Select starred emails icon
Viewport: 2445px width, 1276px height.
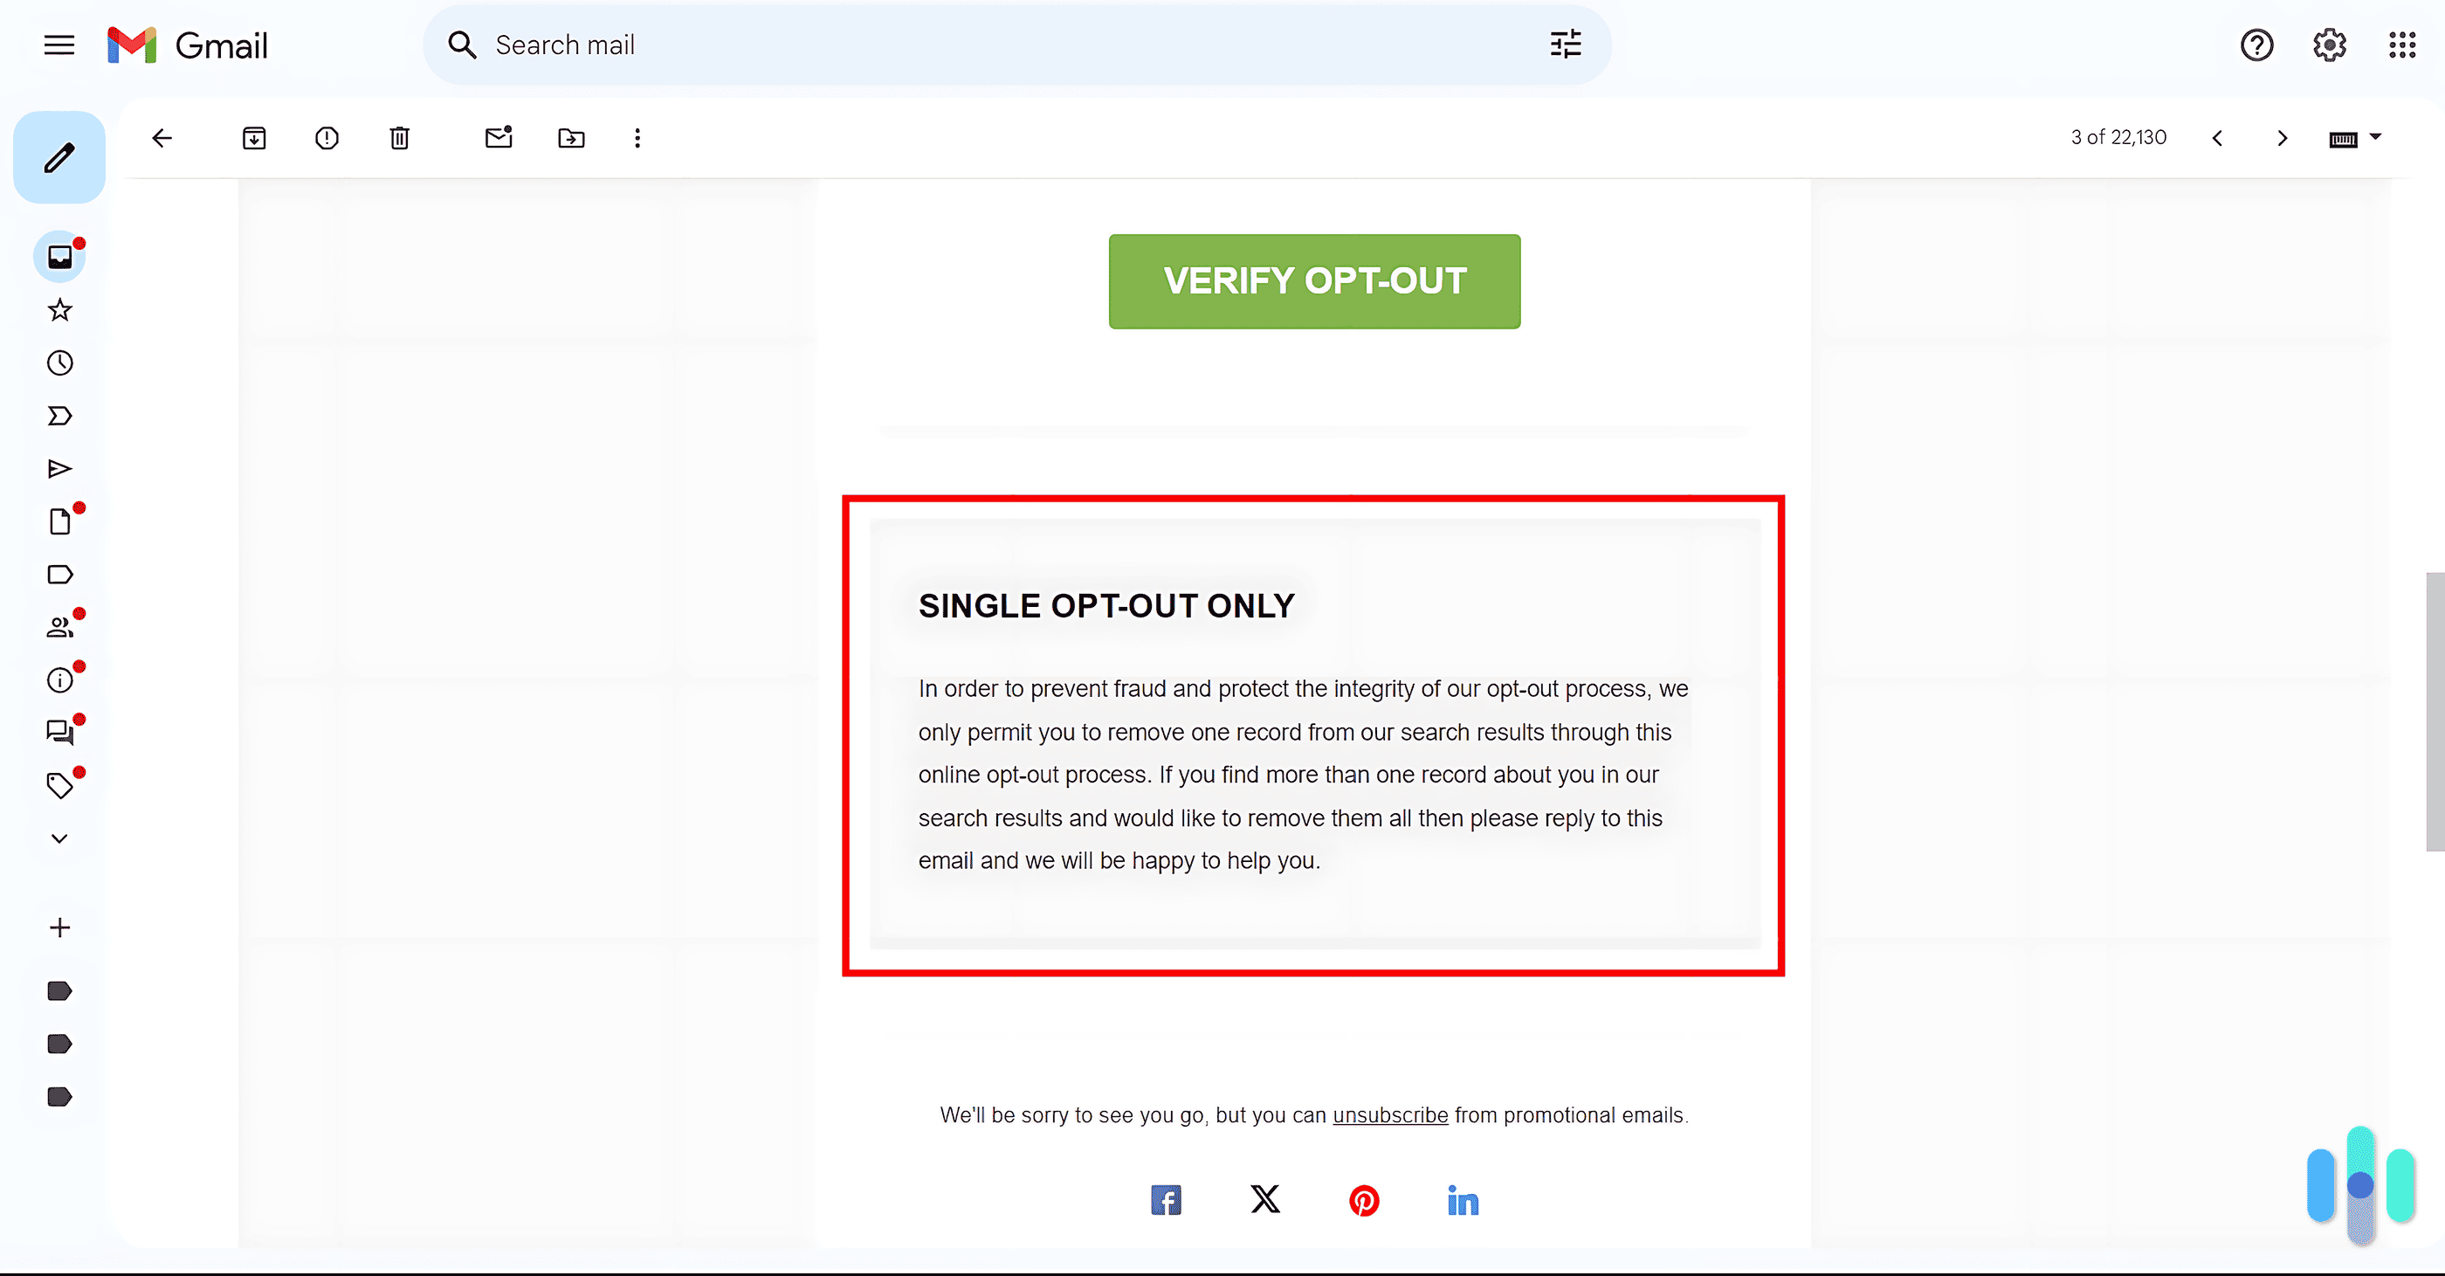coord(60,311)
